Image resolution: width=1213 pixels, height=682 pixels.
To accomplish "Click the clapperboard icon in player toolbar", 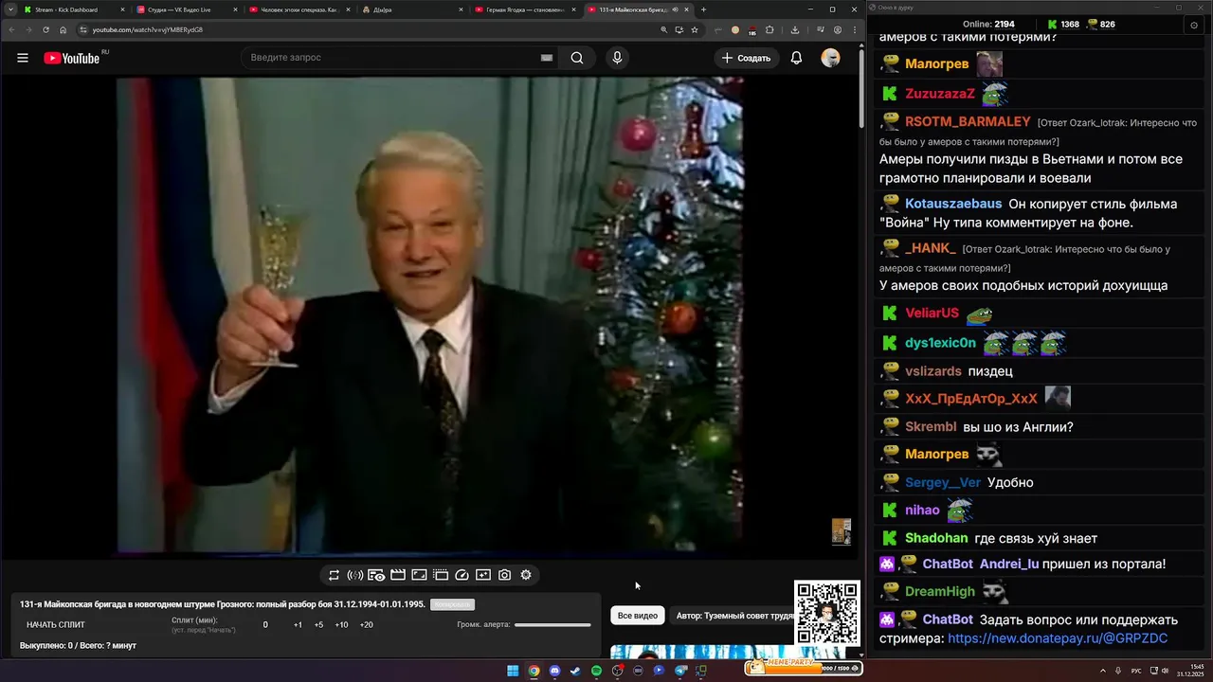I will 398,575.
